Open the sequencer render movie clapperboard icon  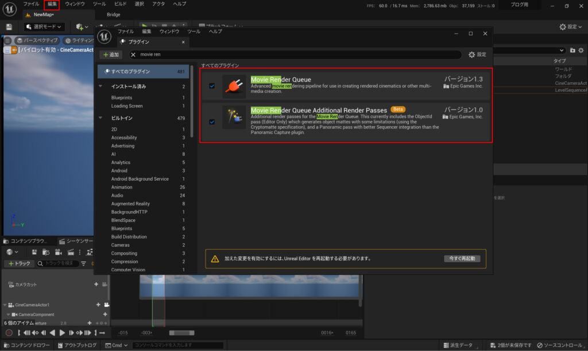pyautogui.click(x=71, y=252)
